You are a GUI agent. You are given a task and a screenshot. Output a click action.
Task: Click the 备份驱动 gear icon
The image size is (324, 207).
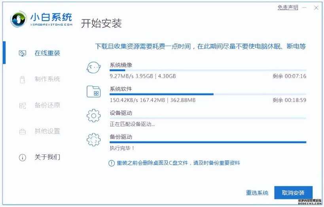[x=94, y=140]
